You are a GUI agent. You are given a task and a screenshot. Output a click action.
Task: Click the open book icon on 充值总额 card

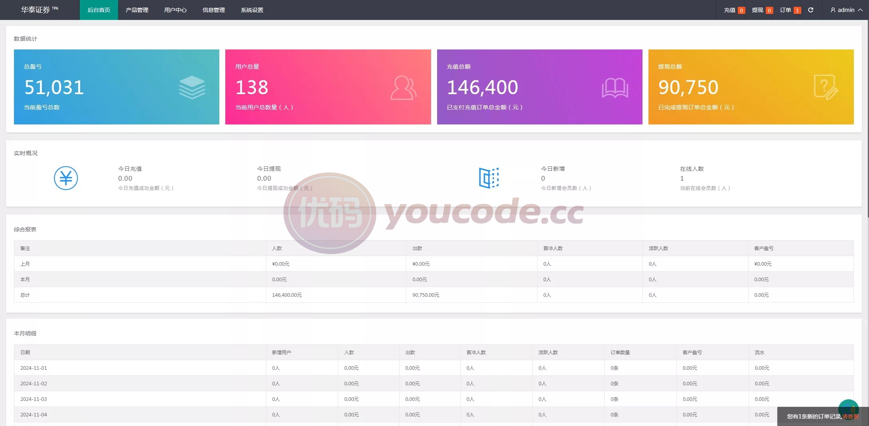click(x=615, y=88)
